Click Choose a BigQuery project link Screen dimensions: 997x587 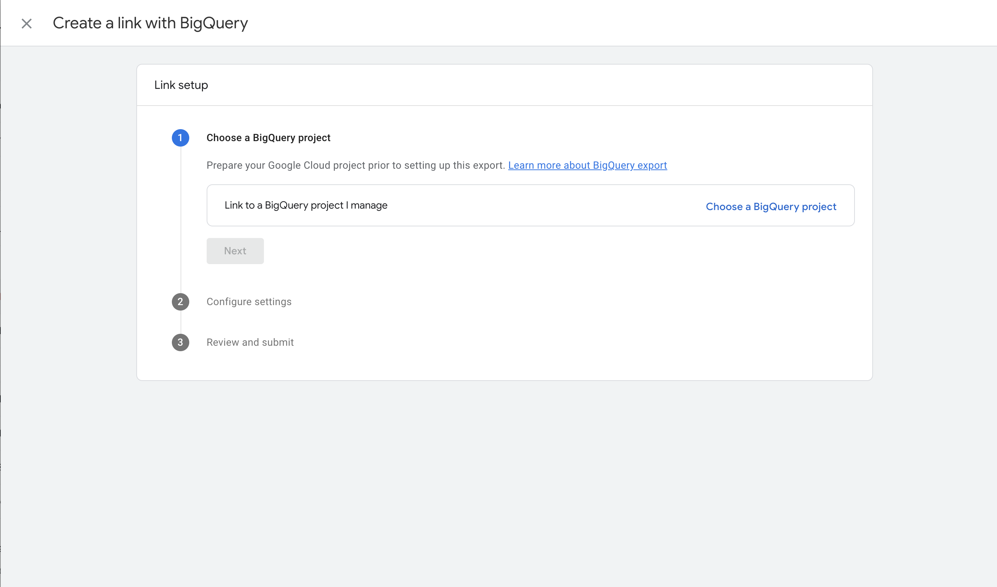pos(771,207)
